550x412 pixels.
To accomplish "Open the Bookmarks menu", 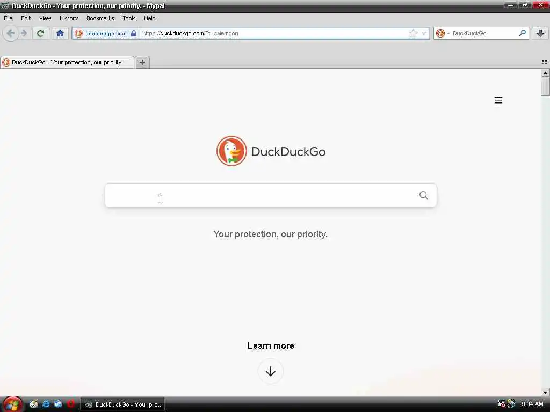I will pyautogui.click(x=100, y=18).
